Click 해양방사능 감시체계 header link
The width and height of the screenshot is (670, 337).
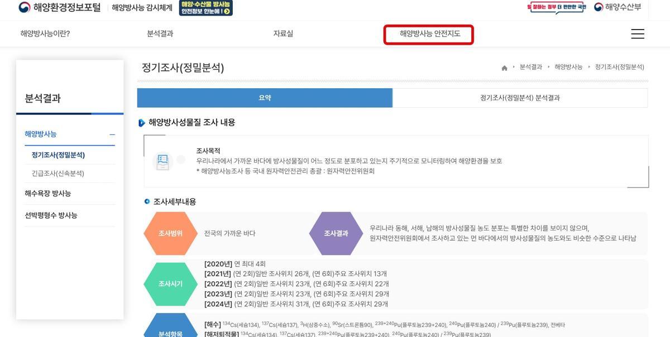pos(142,8)
